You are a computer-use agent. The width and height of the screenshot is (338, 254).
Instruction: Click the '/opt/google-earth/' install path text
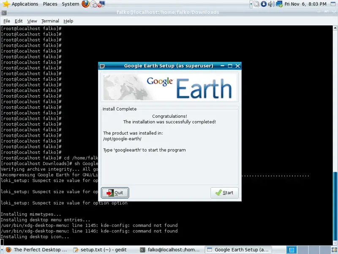(122, 139)
